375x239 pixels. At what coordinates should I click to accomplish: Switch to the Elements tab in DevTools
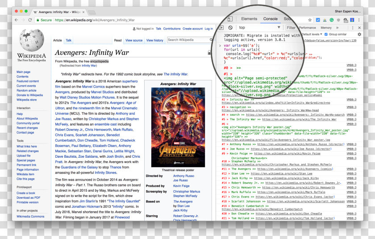(249, 19)
